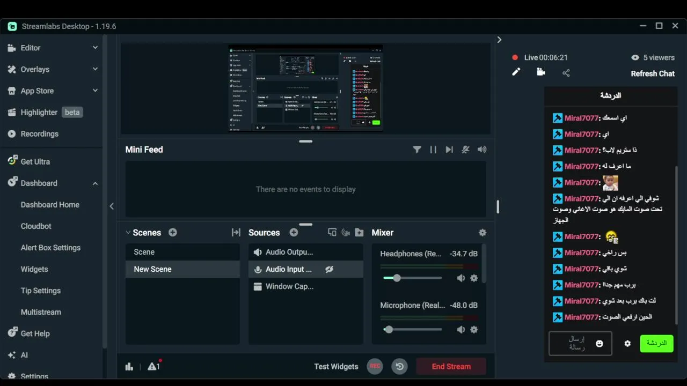Open Tip Settings
Screen dimensions: 687x386
[x=41, y=290]
